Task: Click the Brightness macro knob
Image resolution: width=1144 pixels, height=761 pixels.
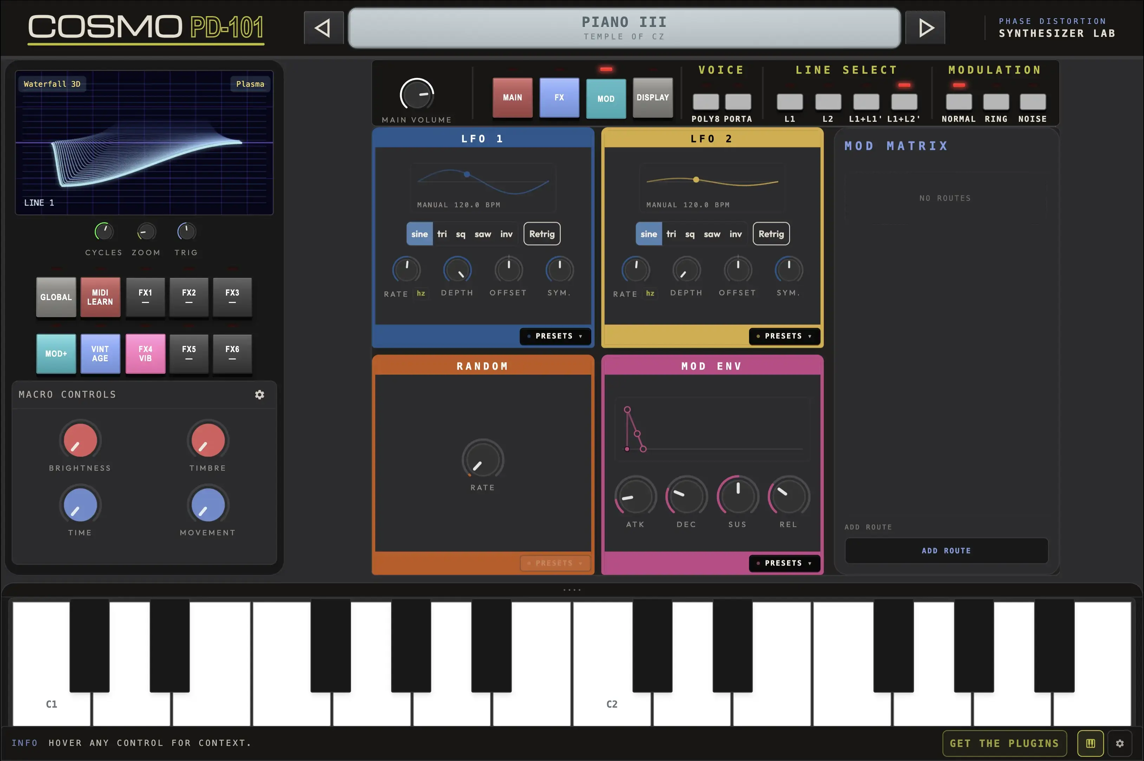Action: coord(80,440)
